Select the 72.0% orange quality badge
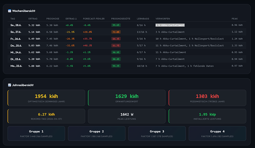The height and width of the screenshot is (148, 255). coord(116,32)
